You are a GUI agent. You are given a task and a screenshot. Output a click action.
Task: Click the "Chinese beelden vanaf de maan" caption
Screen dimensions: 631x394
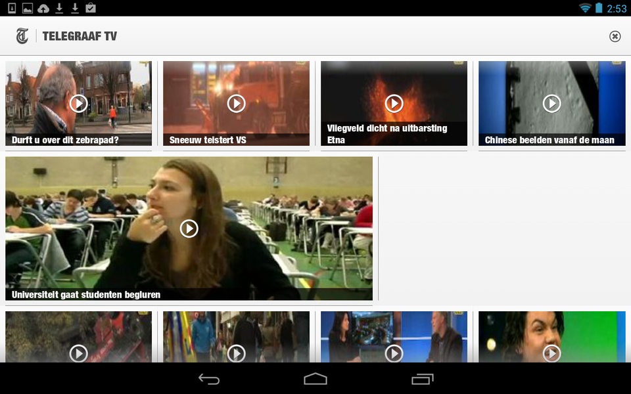[549, 140]
